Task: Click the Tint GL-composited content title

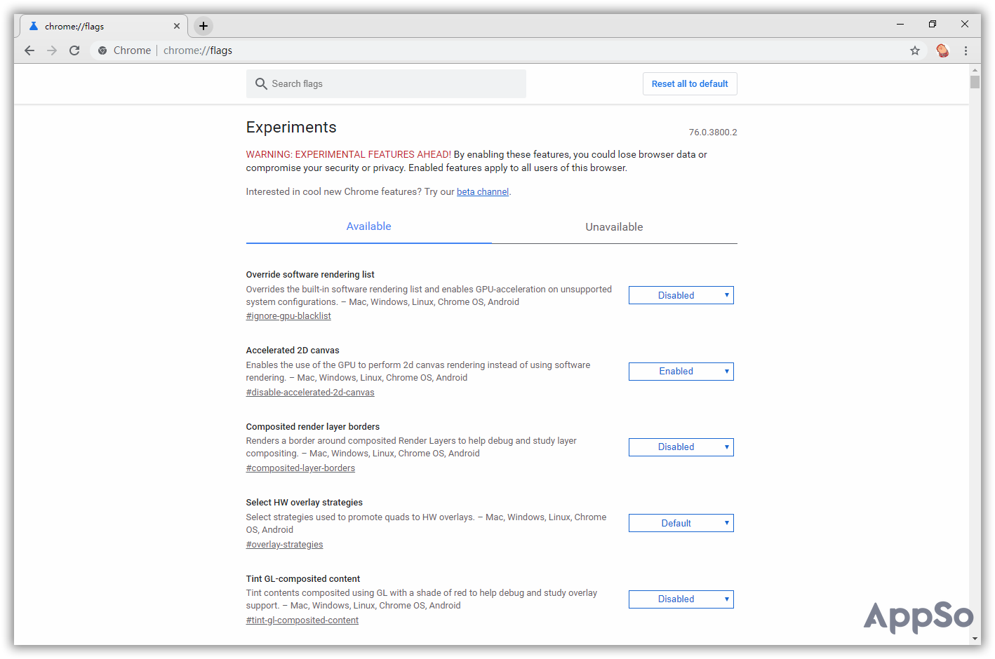Action: 303,579
